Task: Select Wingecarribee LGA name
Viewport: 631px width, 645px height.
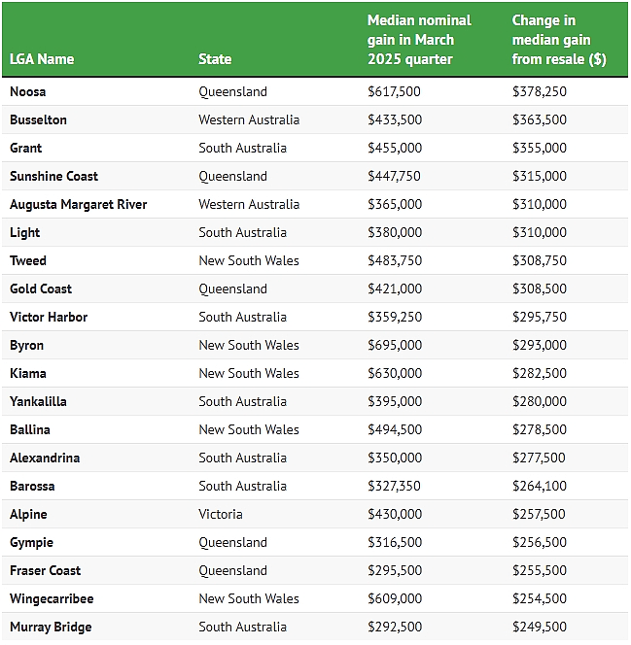Action: 52,599
